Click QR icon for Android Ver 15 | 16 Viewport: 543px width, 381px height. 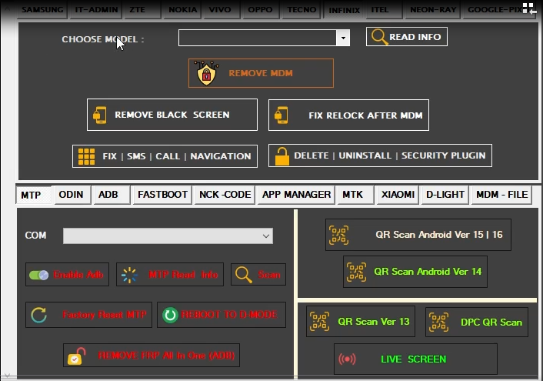338,235
